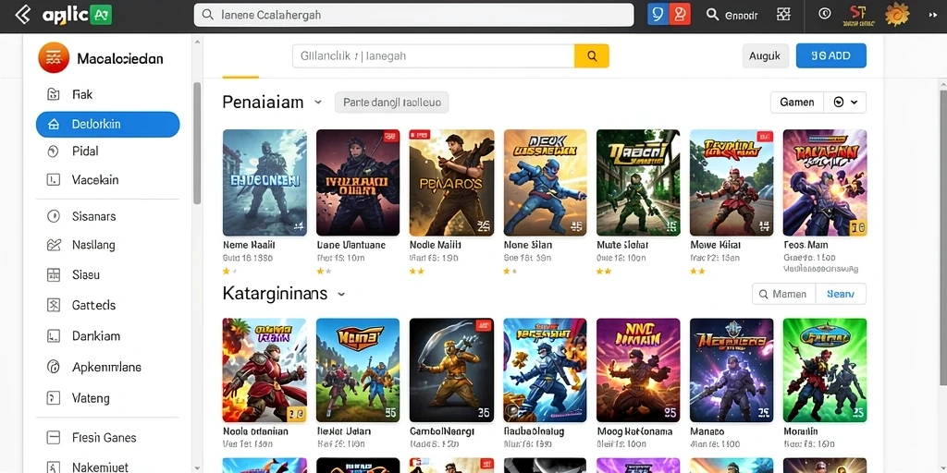This screenshot has height=473, width=947.
Task: Click the orange sun avatar icon
Action: click(x=897, y=15)
